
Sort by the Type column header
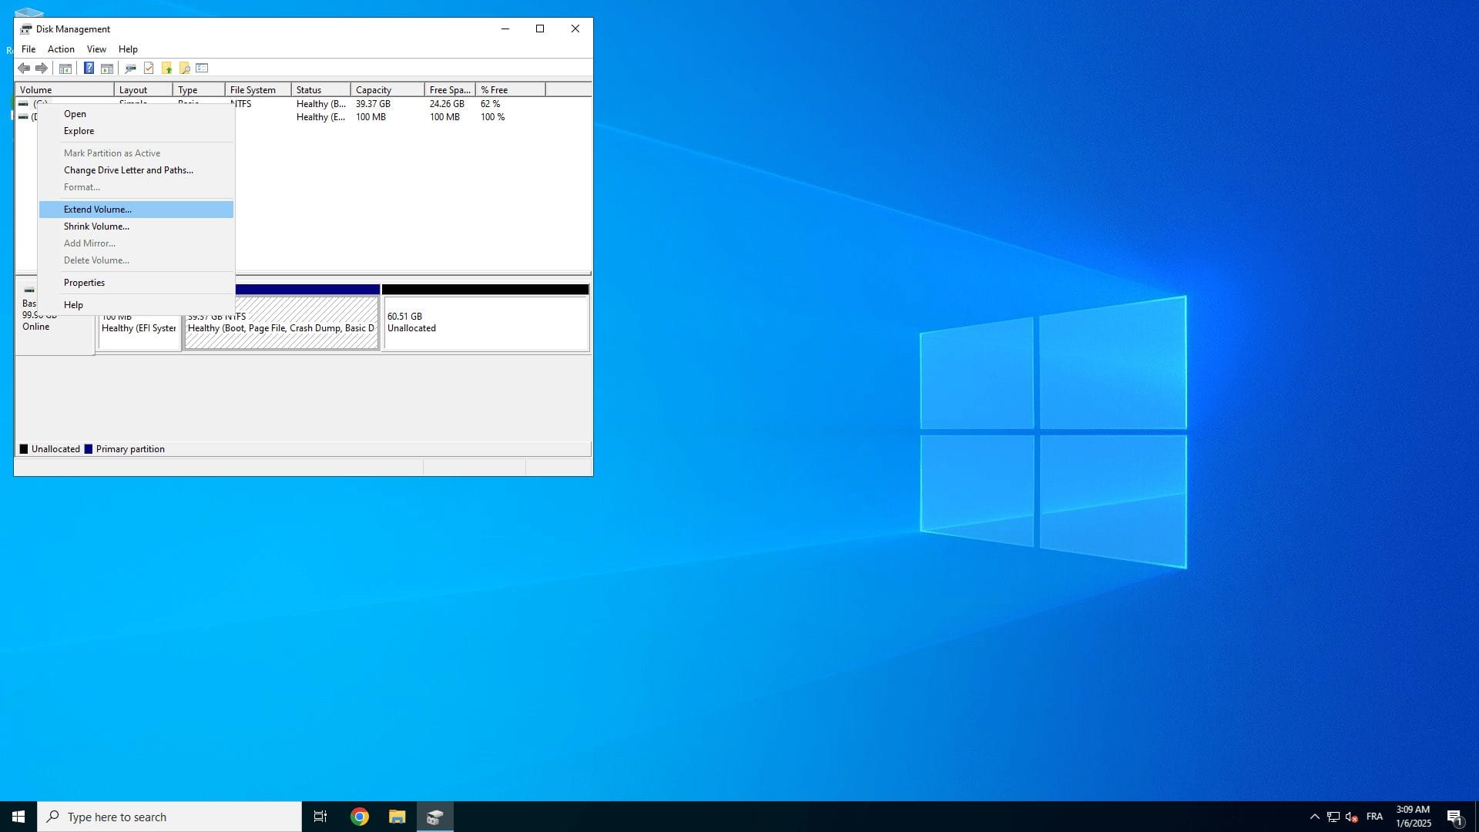199,90
